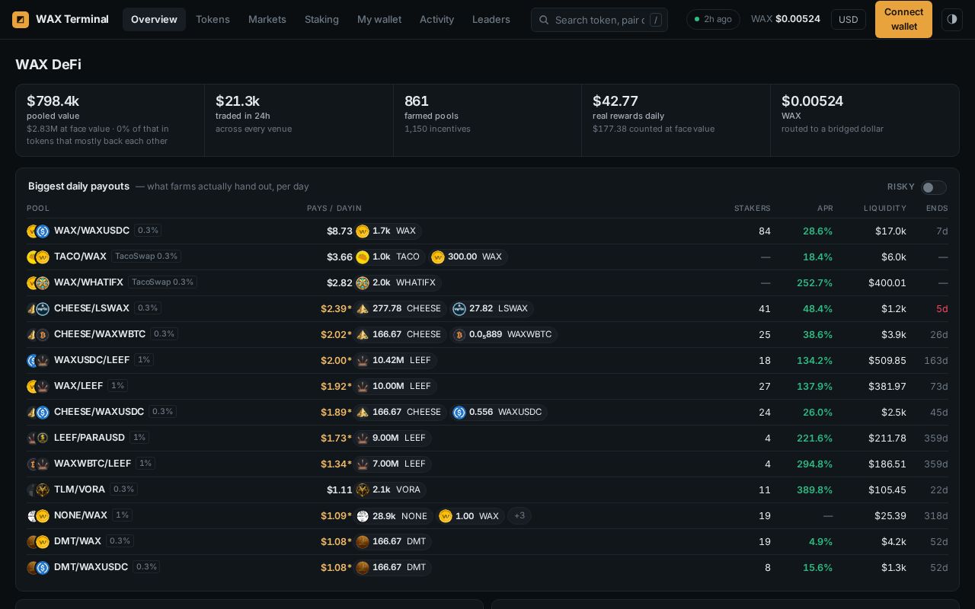Sort by the Stakers column header

click(753, 209)
